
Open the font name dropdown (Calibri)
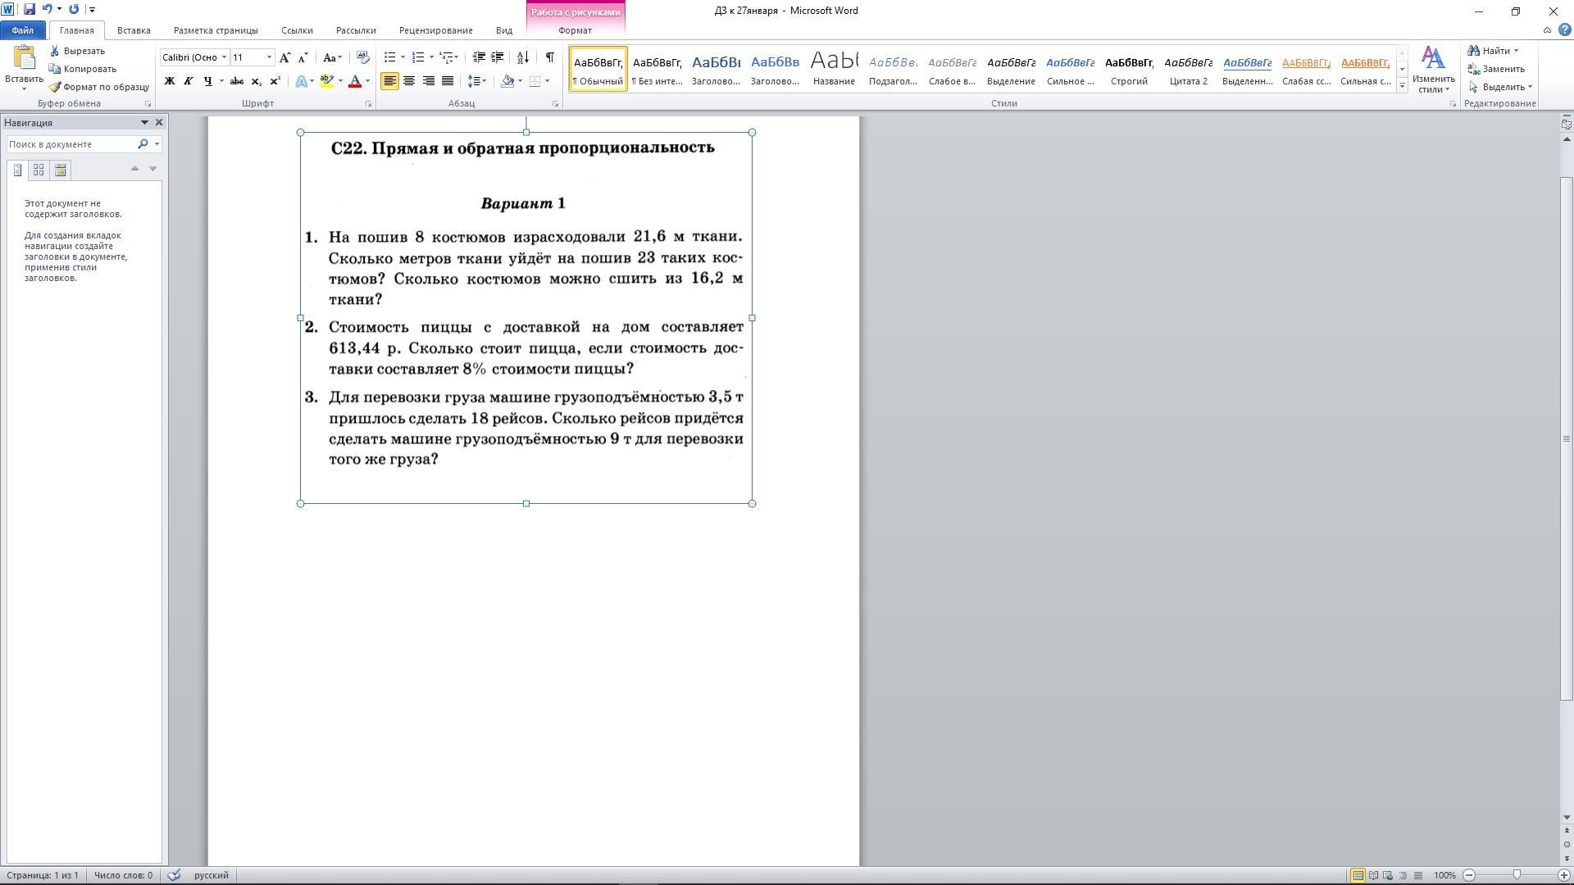(224, 57)
